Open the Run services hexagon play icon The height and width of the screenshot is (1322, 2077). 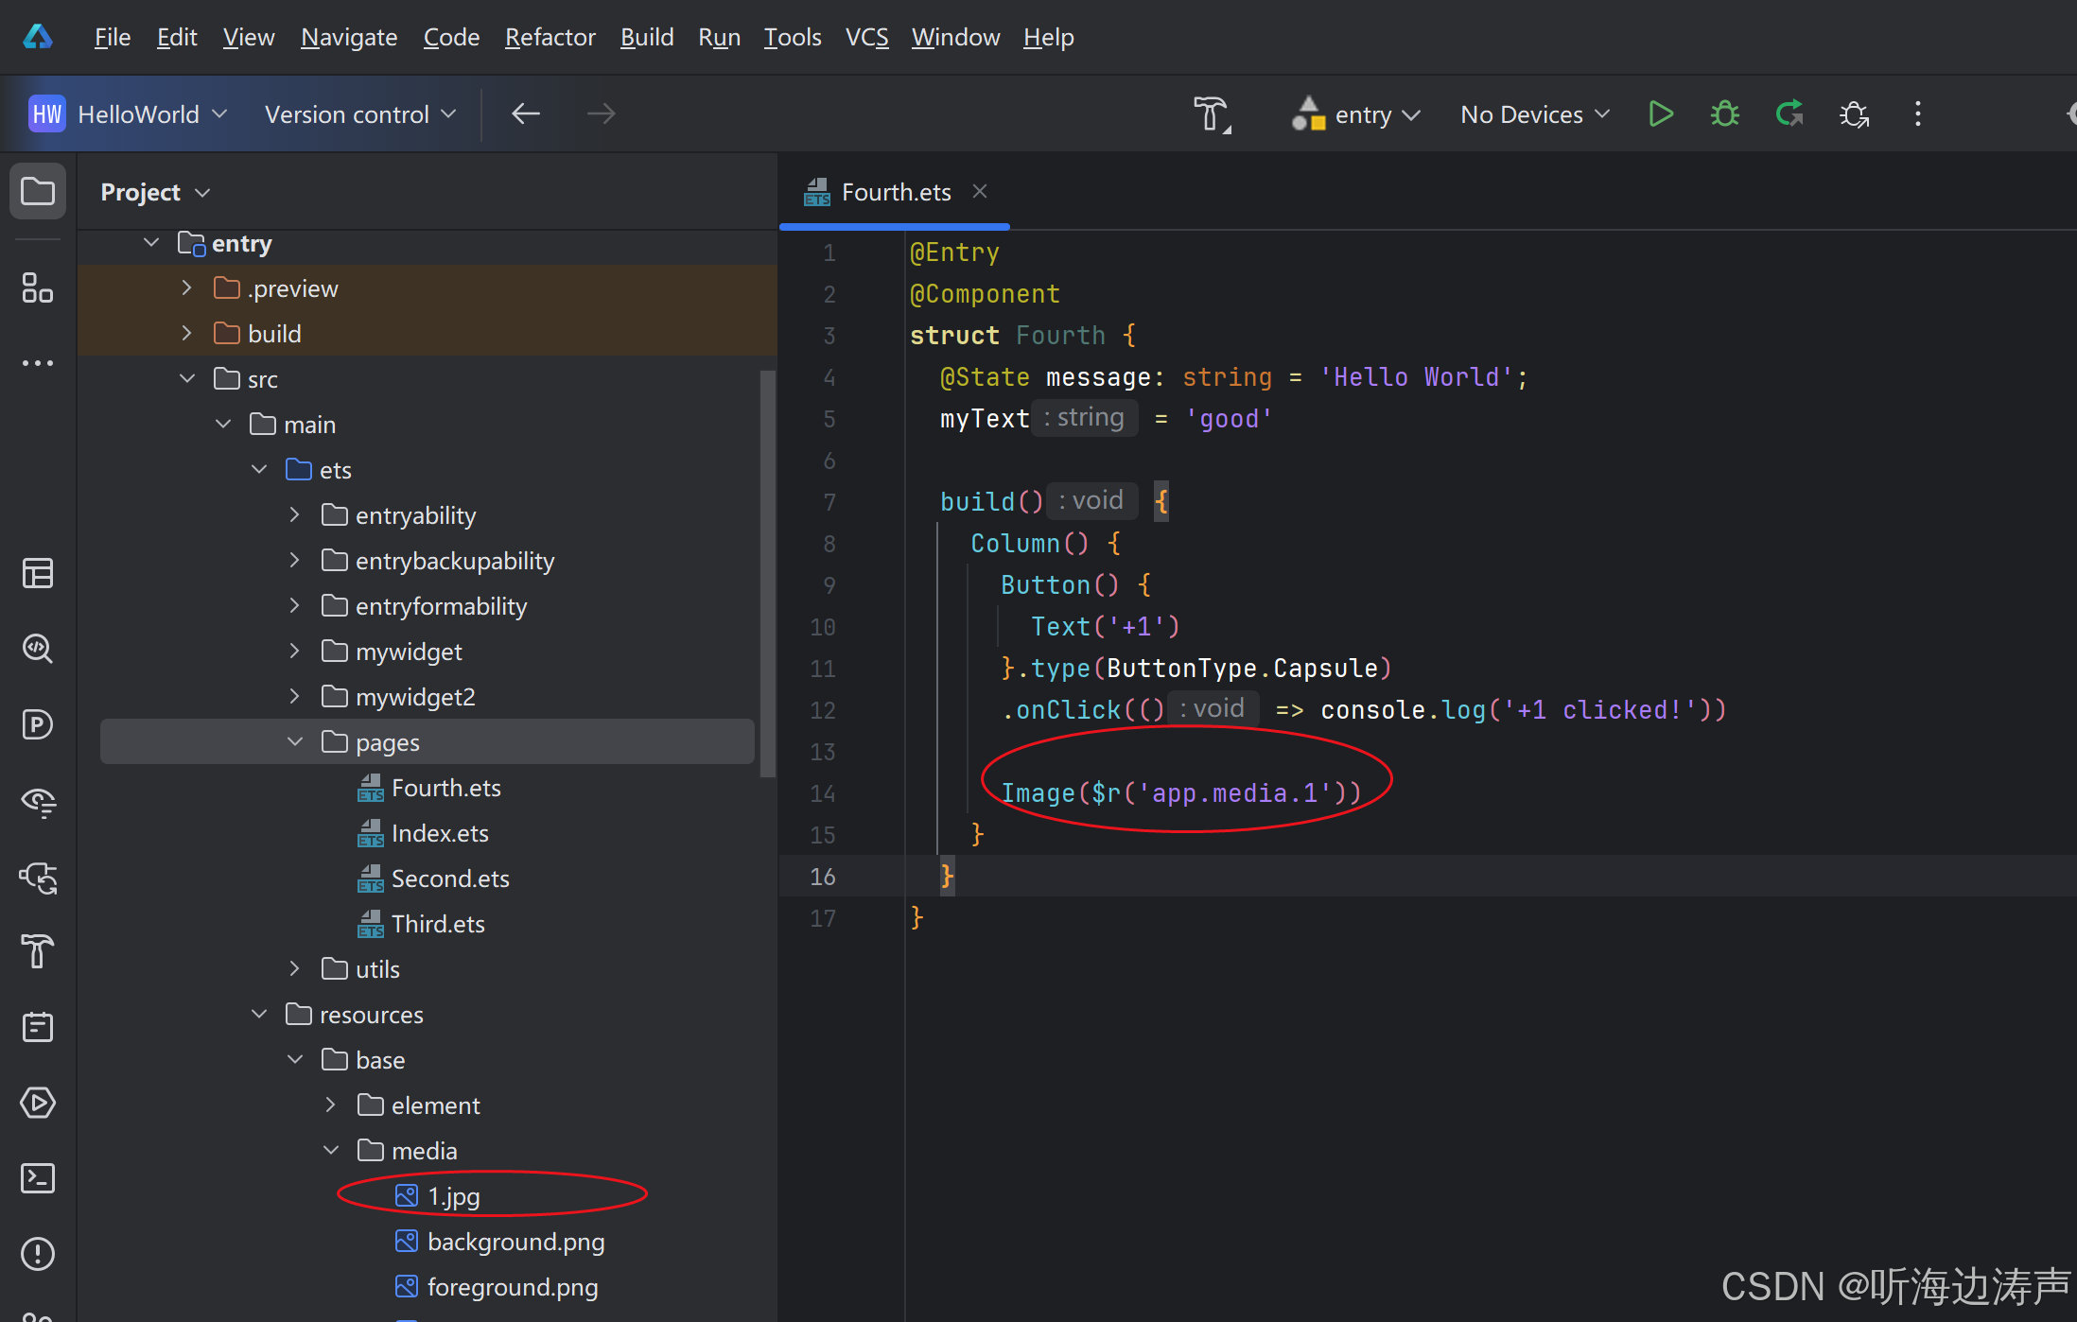[x=38, y=1103]
